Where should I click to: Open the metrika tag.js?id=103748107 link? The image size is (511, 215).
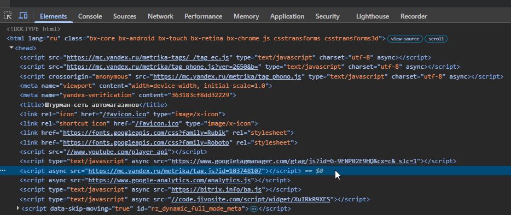point(175,171)
